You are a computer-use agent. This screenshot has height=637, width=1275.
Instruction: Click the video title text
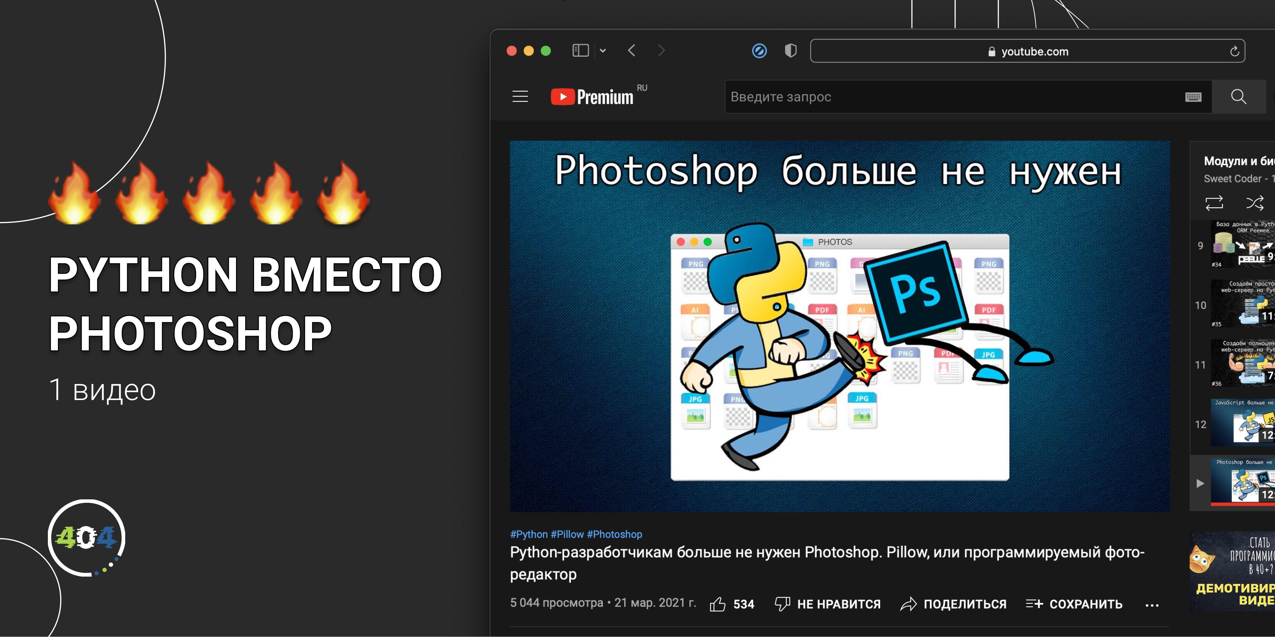[827, 563]
